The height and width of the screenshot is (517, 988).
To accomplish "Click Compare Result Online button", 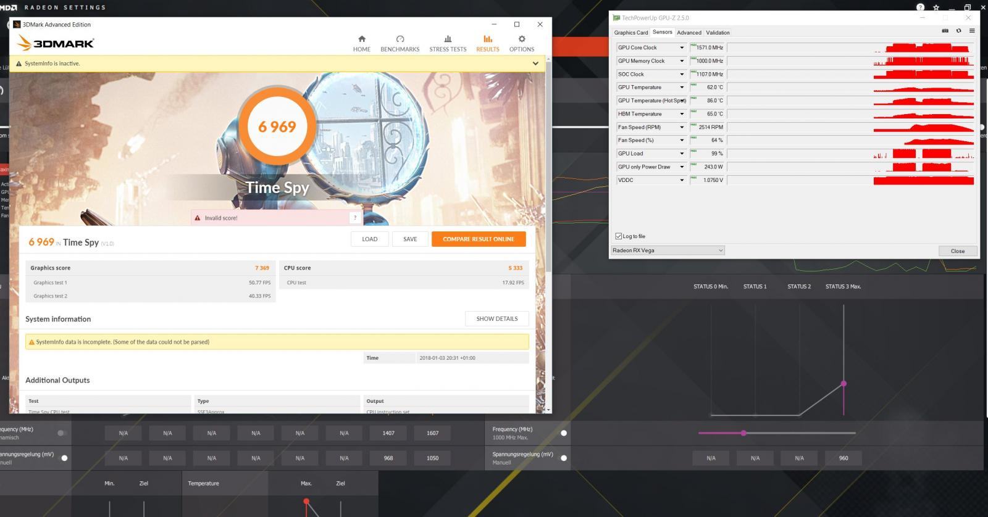I will (x=479, y=239).
